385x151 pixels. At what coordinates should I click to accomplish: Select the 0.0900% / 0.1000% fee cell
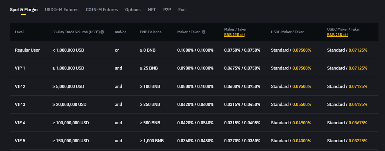click(x=195, y=68)
